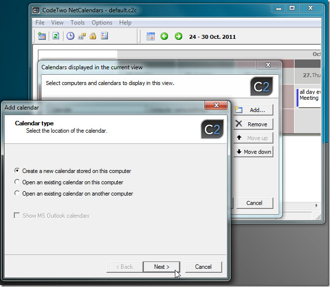The image size is (330, 287).
Task: Click the Move up button
Action: pos(253,138)
